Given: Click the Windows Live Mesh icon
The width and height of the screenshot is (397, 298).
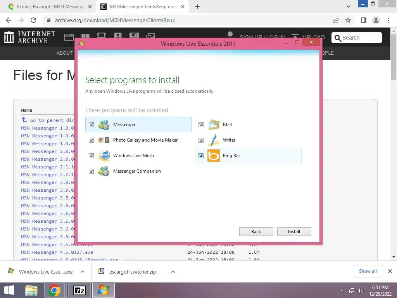Looking at the screenshot, I should click(104, 156).
